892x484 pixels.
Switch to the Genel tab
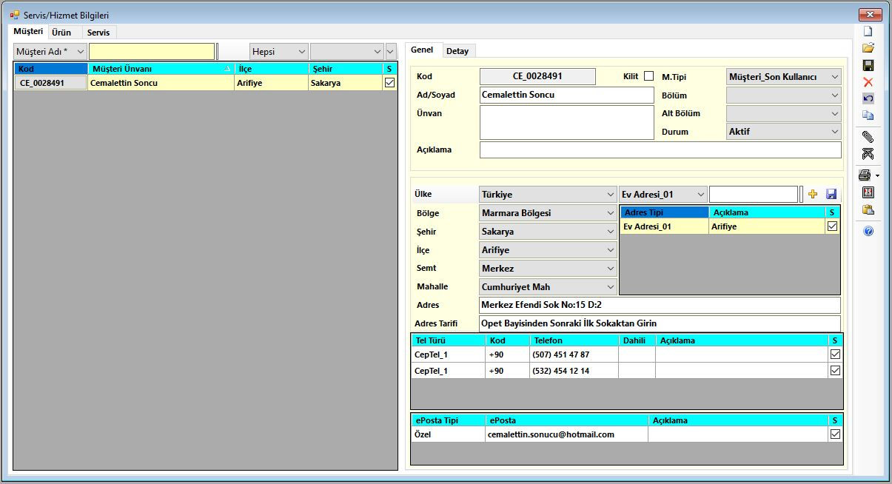click(422, 50)
